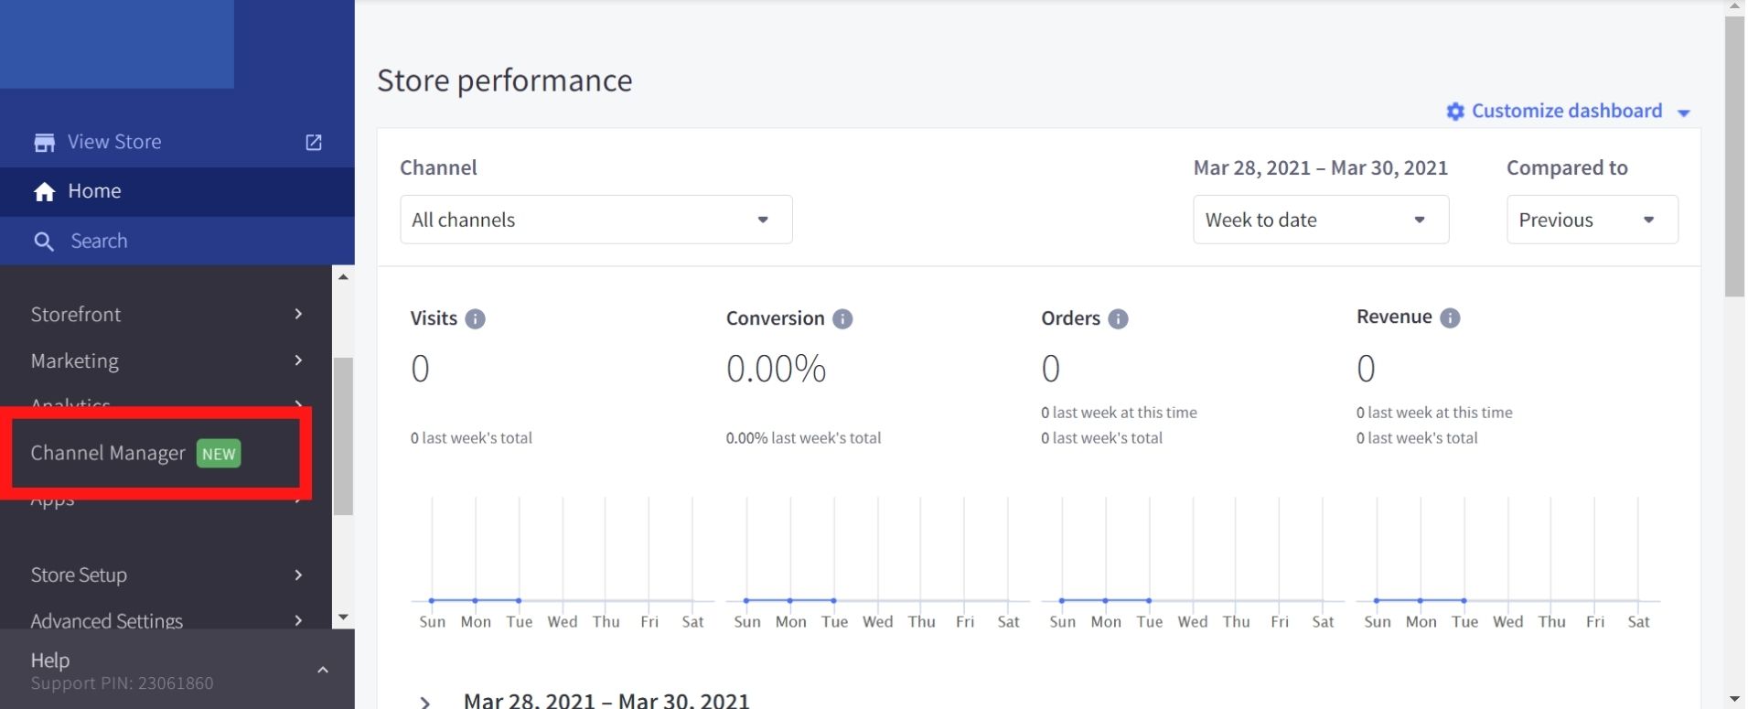Expand the Marketing menu

(165, 361)
